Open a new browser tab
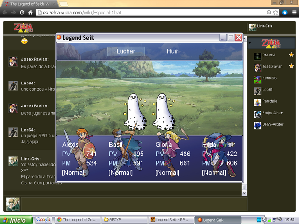 point(64,4)
